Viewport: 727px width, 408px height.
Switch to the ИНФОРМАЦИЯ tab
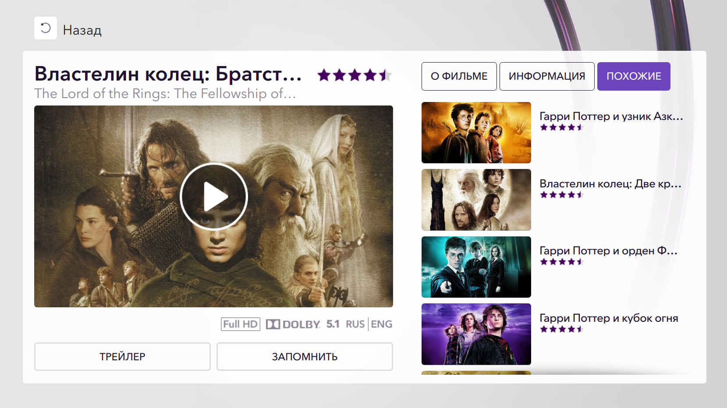(547, 76)
